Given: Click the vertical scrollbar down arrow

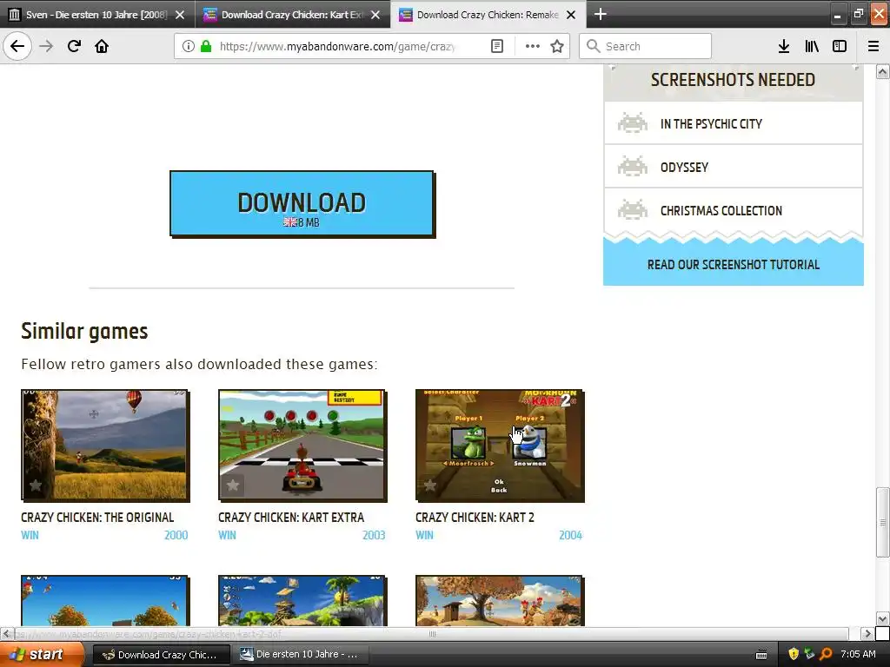Looking at the screenshot, I should 882,618.
